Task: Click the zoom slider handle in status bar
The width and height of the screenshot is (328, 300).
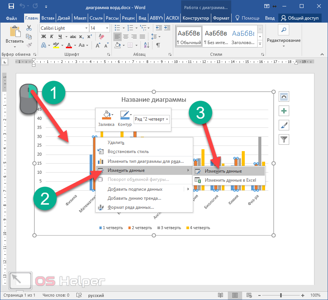Action: tap(280, 295)
